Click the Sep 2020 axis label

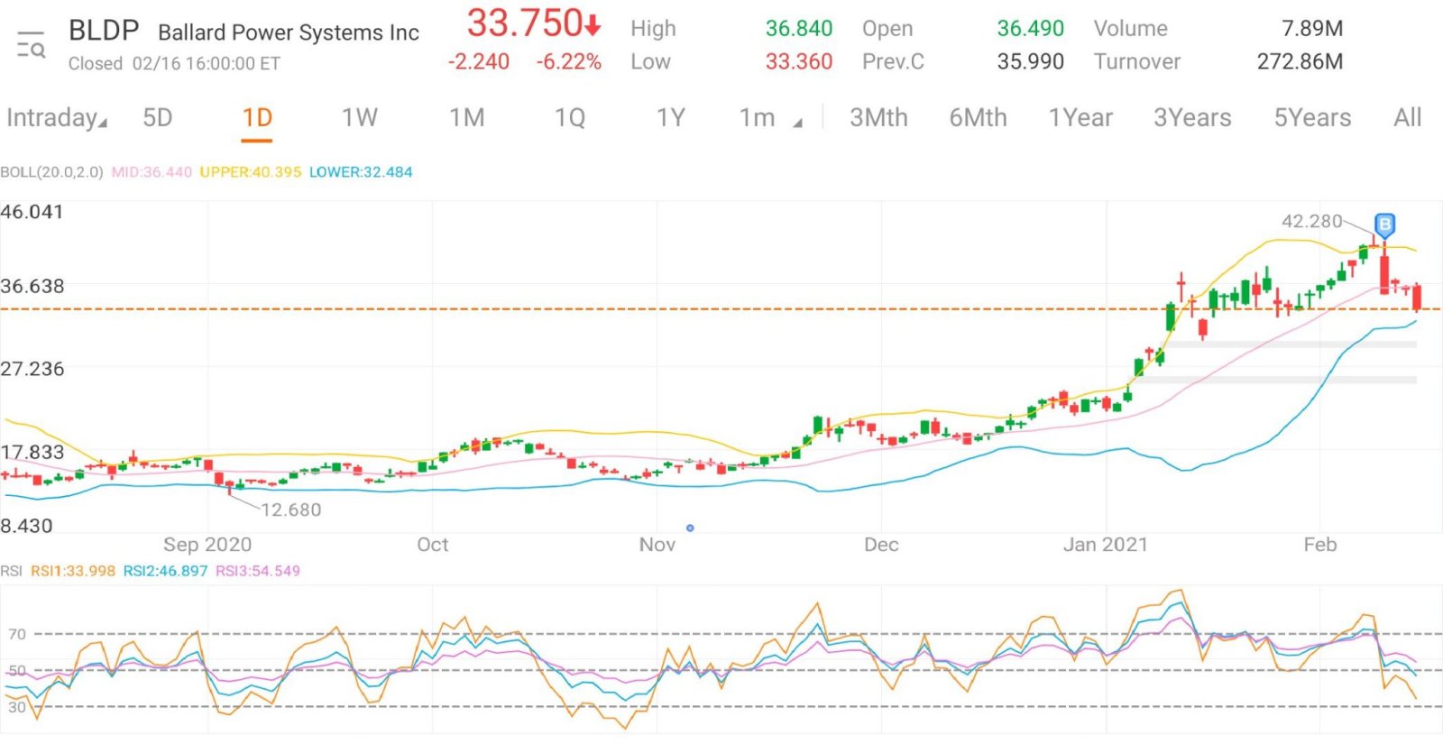207,545
